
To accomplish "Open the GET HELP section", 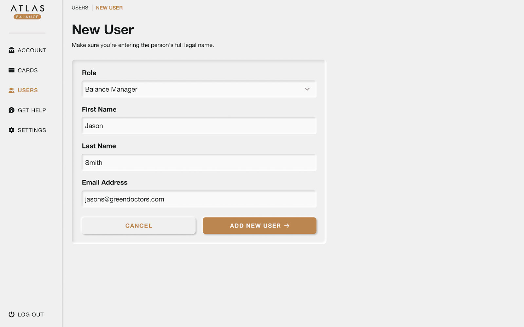I will (32, 110).
